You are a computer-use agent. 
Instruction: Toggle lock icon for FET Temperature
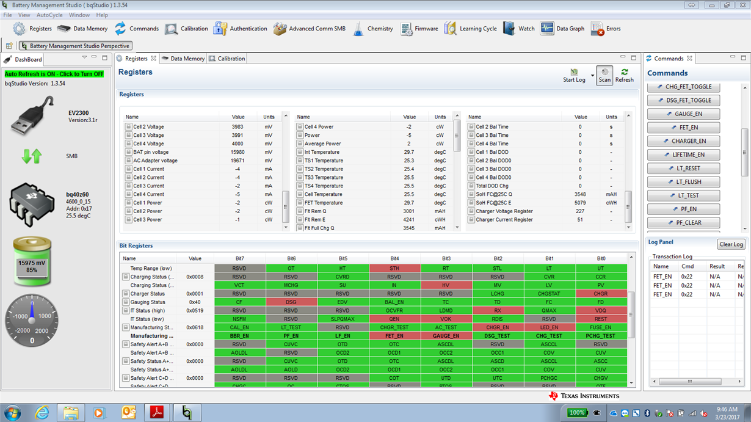[x=300, y=203]
